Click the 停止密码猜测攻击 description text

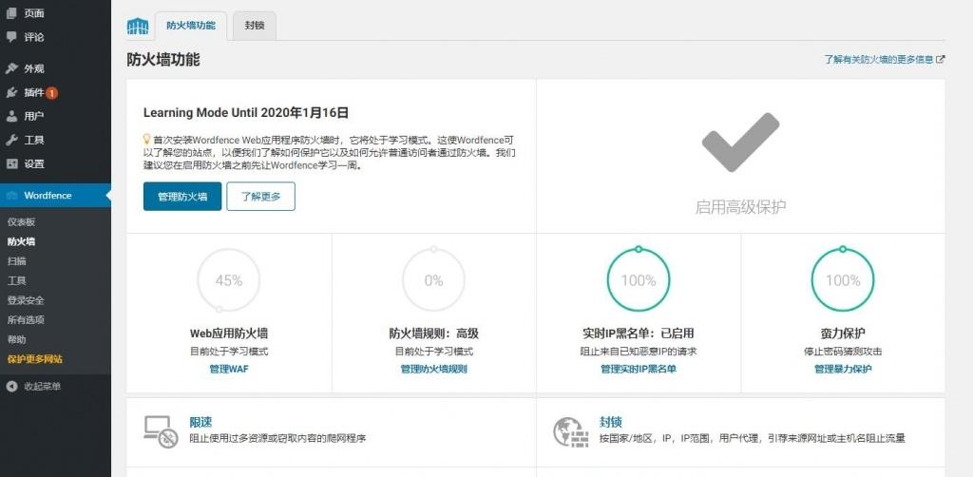click(843, 352)
